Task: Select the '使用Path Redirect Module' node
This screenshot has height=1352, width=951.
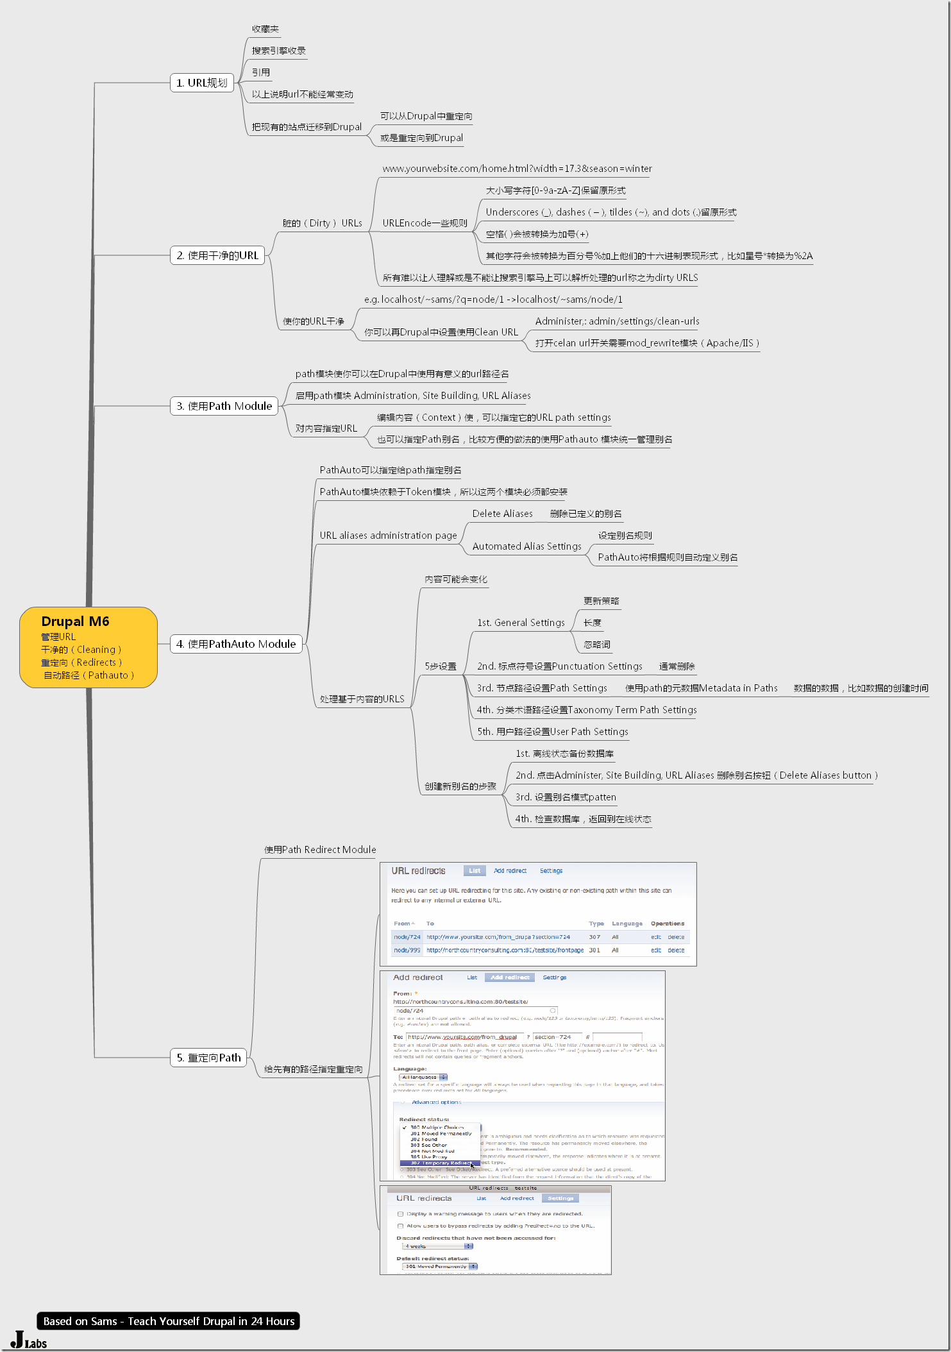Action: coord(320,850)
